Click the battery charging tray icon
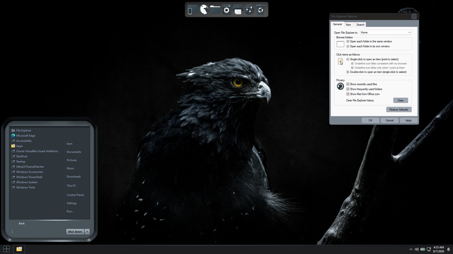 [423, 249]
